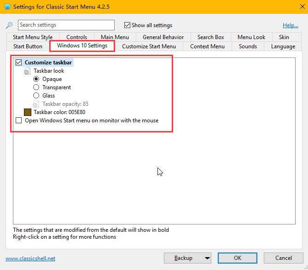
Task: Open the Start Button tab
Action: pyautogui.click(x=28, y=46)
